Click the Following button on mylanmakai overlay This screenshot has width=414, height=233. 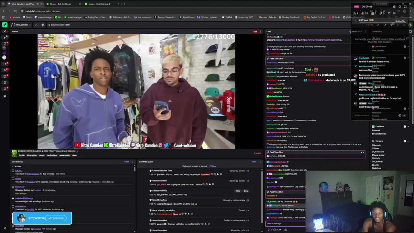56,218
